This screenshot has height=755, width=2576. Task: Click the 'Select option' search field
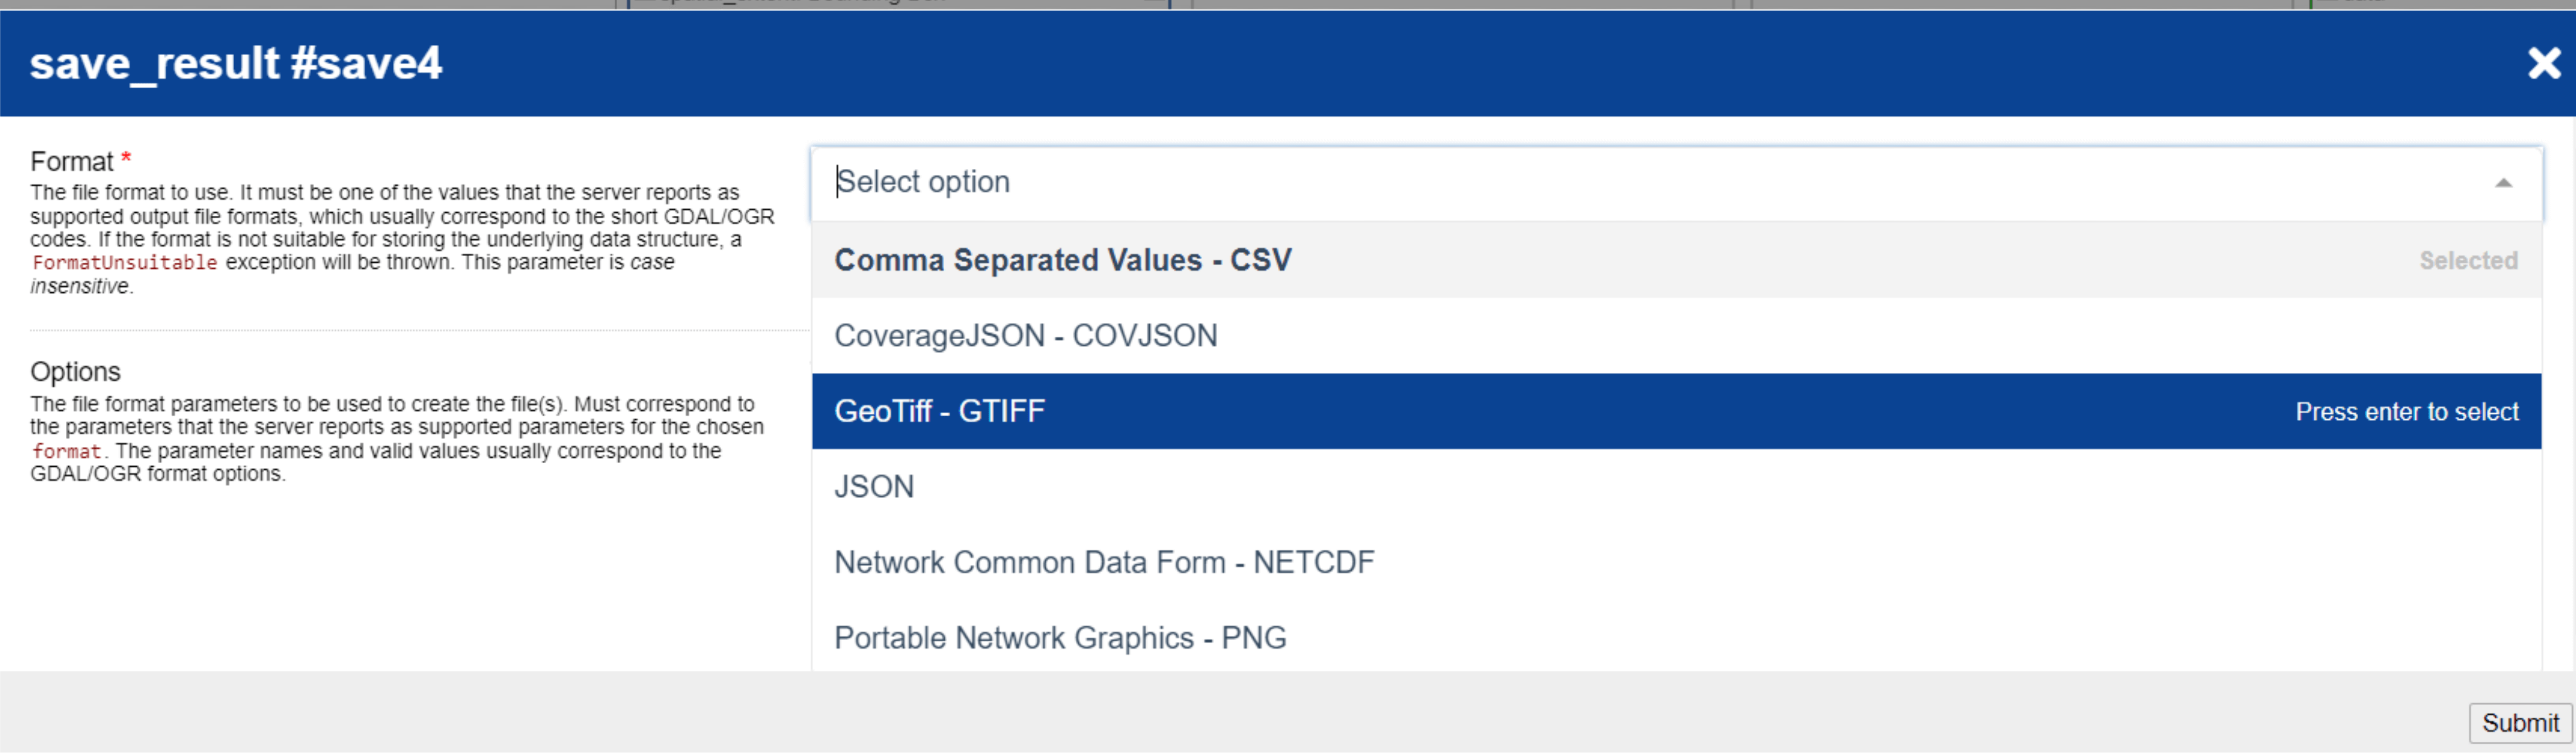1600,183
